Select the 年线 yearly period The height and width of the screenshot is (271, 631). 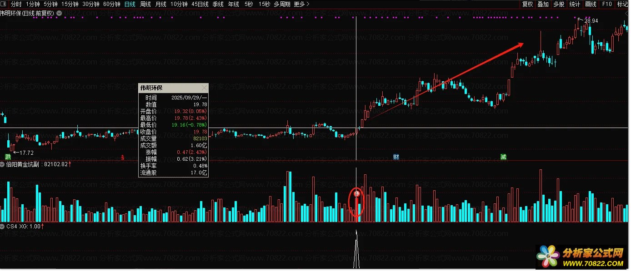234,4
